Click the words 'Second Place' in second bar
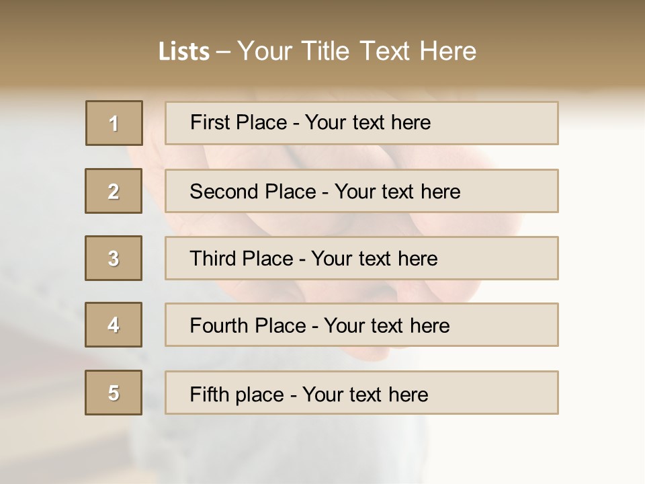 [x=252, y=192]
